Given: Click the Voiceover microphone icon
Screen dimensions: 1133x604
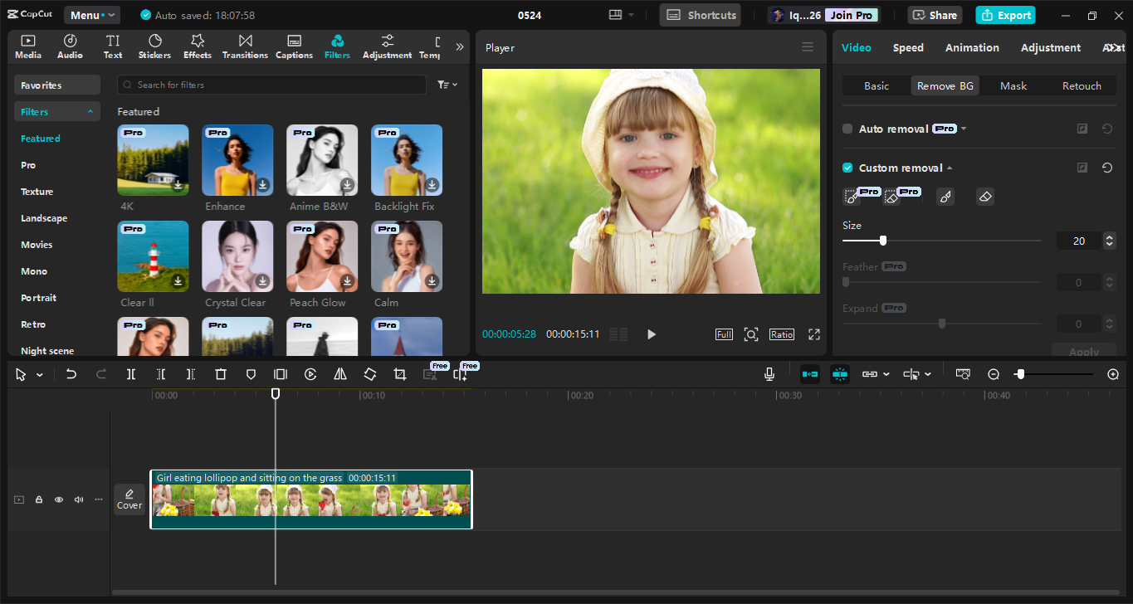Looking at the screenshot, I should click(x=769, y=374).
